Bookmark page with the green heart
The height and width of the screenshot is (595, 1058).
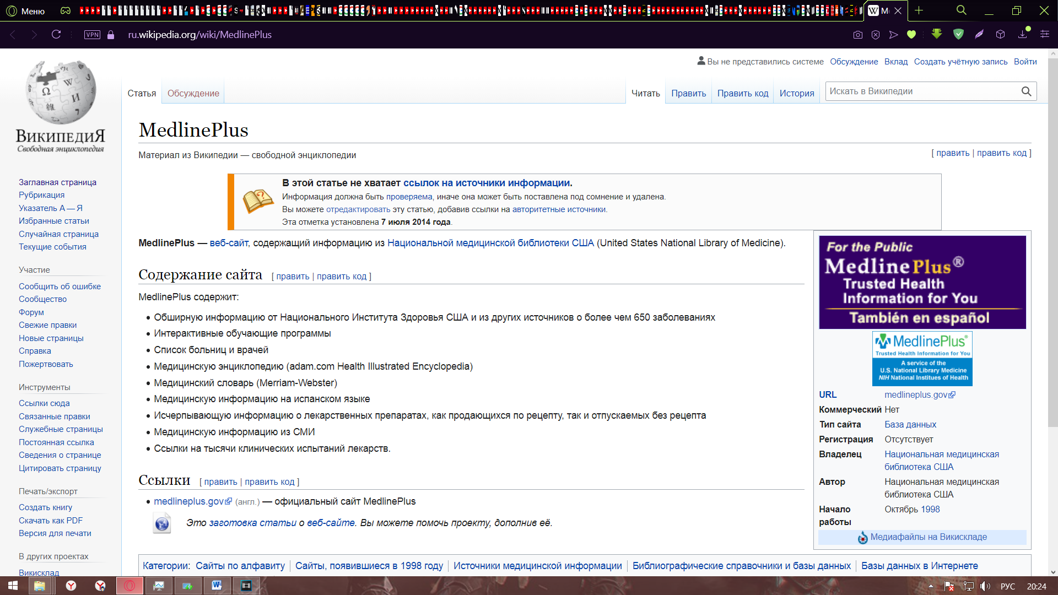point(911,35)
